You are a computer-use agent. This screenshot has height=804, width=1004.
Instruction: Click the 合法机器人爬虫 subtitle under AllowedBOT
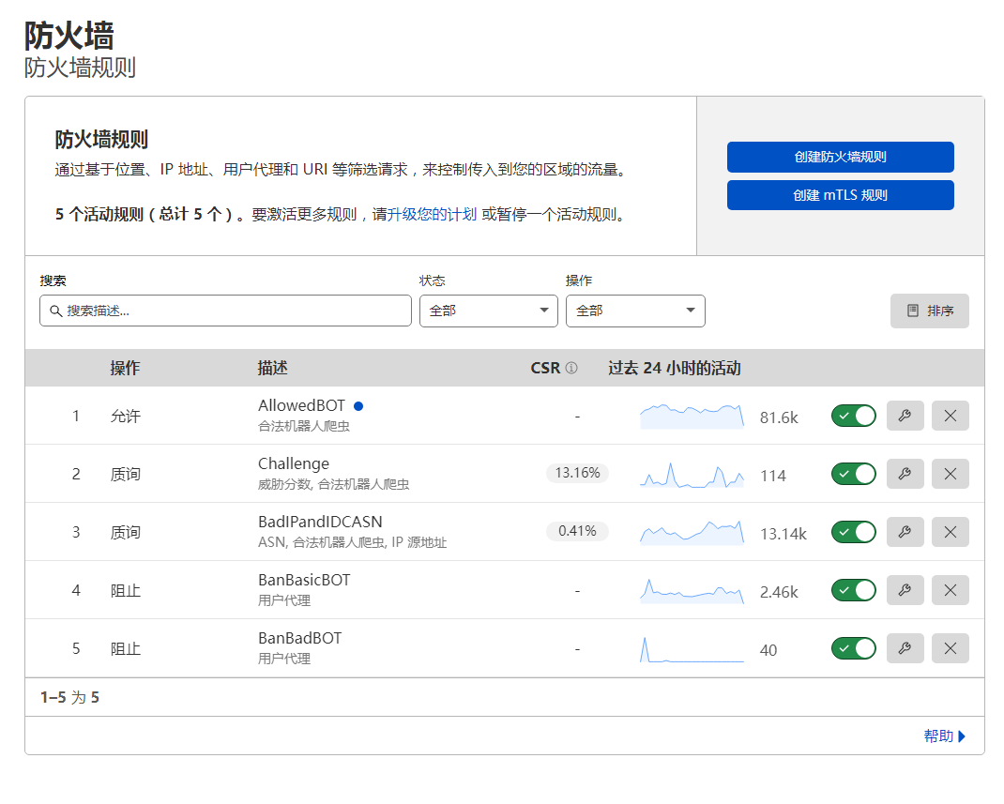pyautogui.click(x=304, y=426)
